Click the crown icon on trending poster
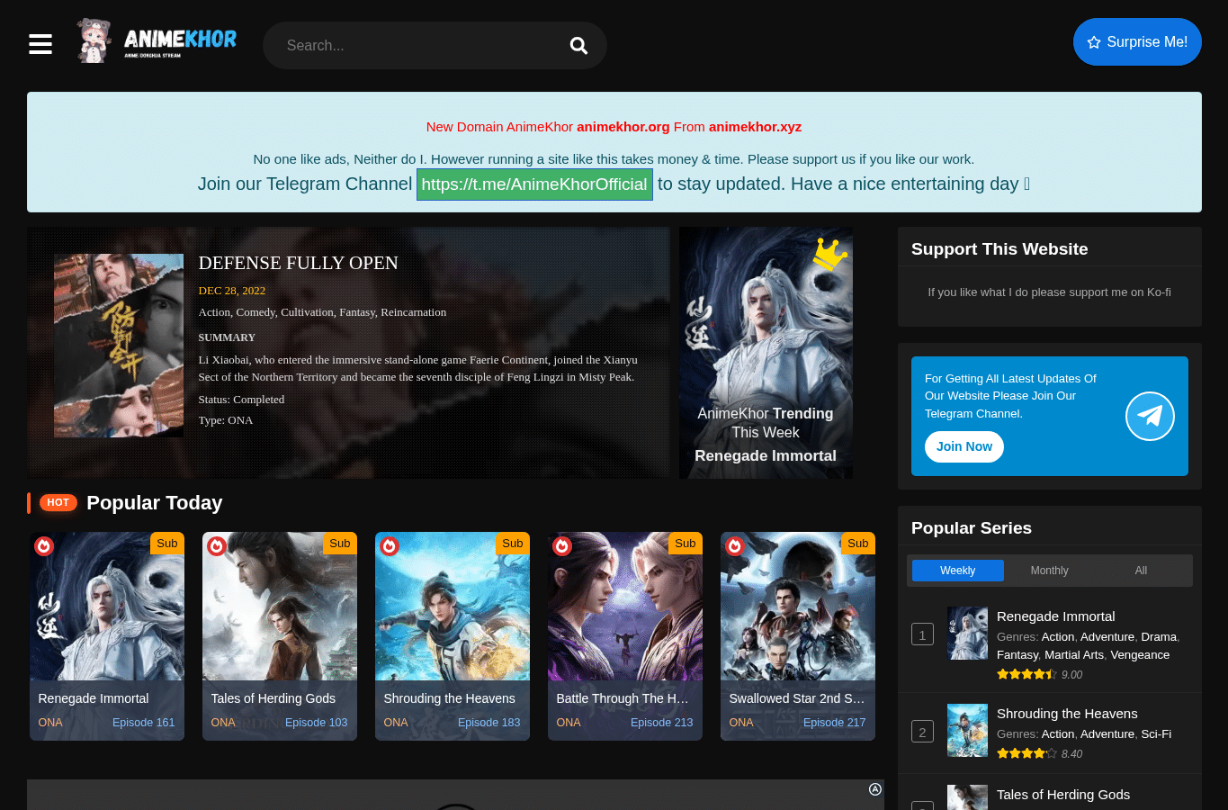The height and width of the screenshot is (810, 1228). 829,254
